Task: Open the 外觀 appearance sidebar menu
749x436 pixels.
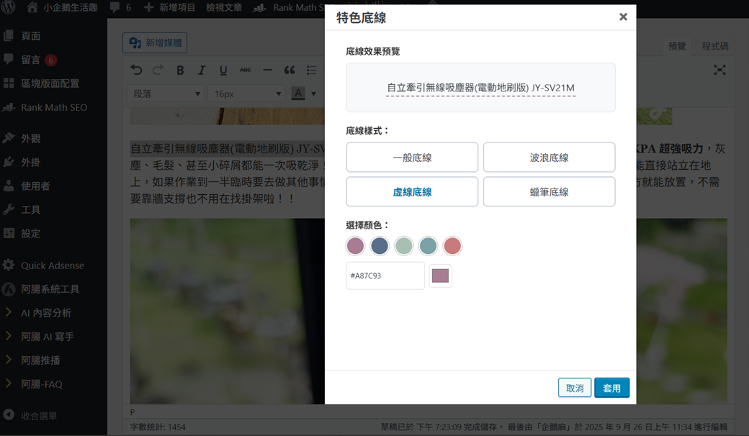Action: pos(30,138)
